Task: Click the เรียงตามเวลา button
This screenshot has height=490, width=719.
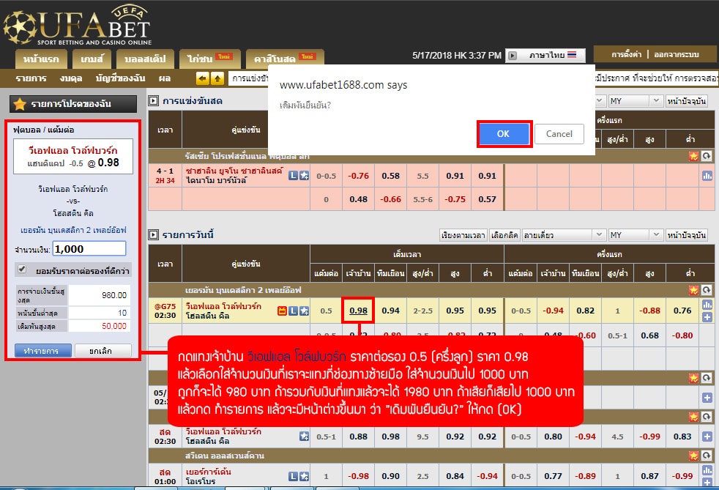Action: click(x=463, y=235)
